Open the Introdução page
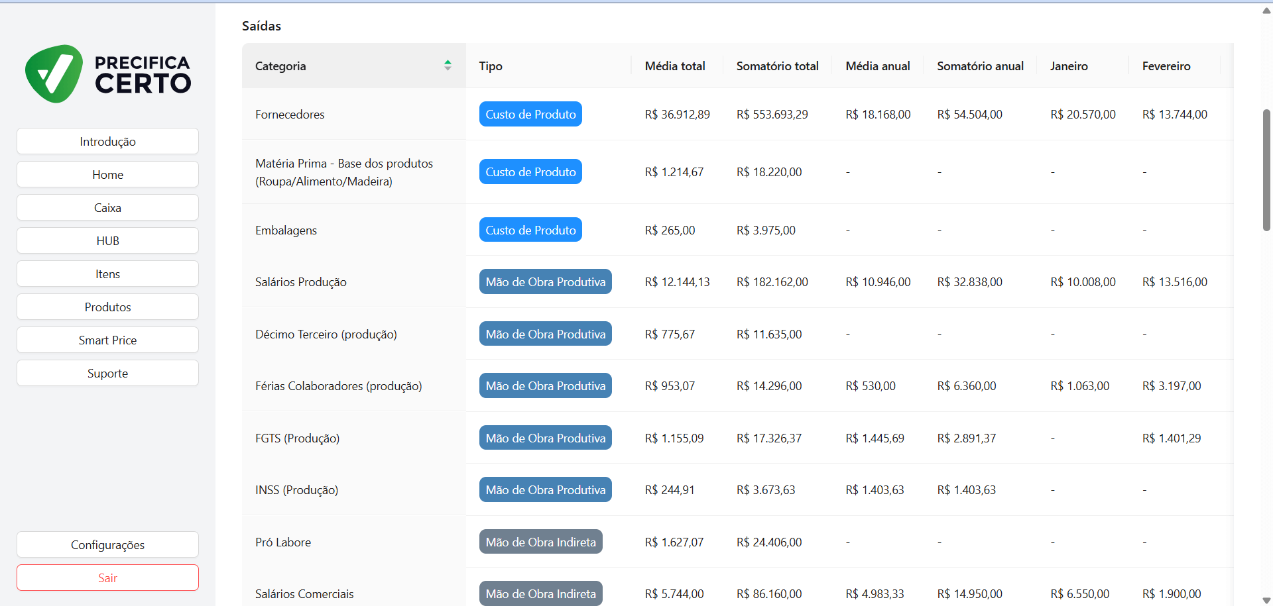This screenshot has height=606, width=1273. coord(107,142)
